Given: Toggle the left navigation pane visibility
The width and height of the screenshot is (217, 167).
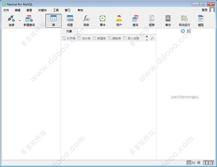Looking at the screenshot, I should point(206,163).
